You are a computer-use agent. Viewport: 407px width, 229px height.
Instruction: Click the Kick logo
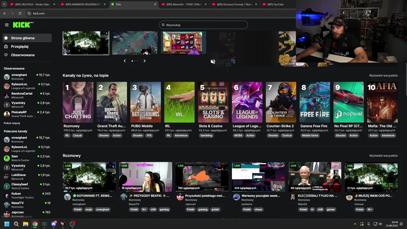23,25
